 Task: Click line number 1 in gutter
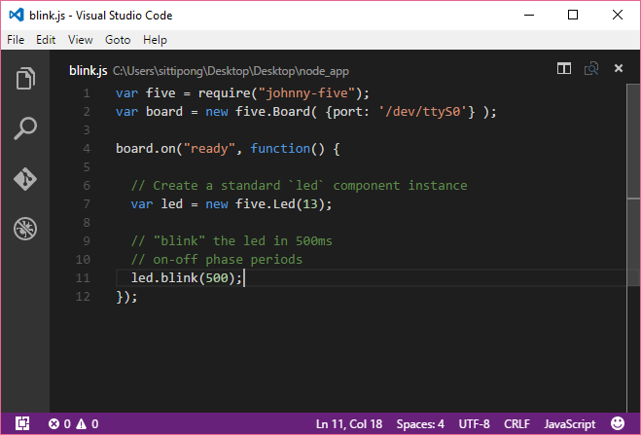click(87, 93)
